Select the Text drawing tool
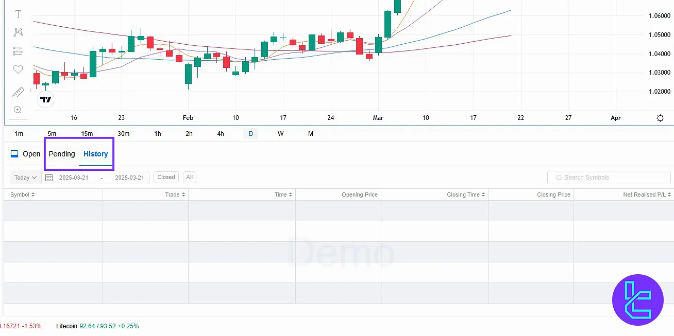The width and height of the screenshot is (674, 336). click(18, 14)
